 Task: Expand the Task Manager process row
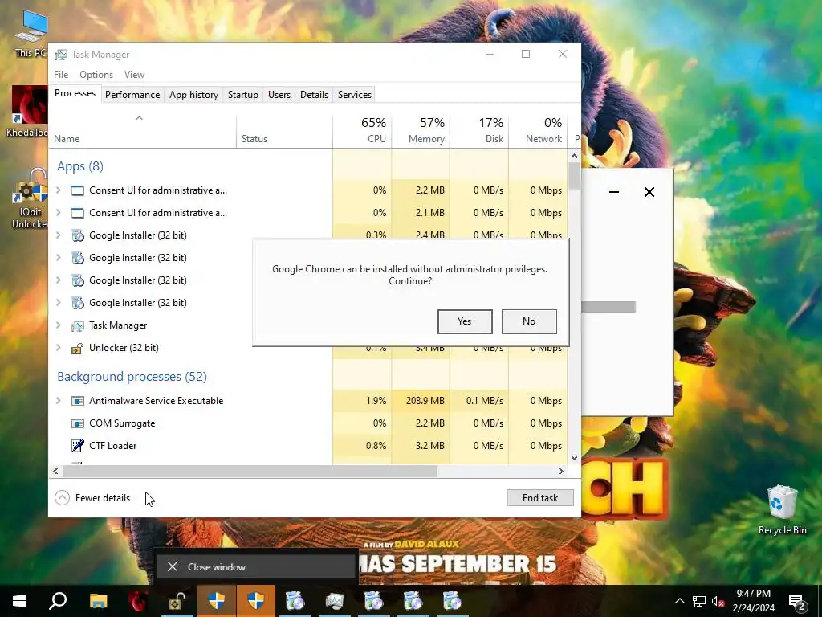click(59, 325)
